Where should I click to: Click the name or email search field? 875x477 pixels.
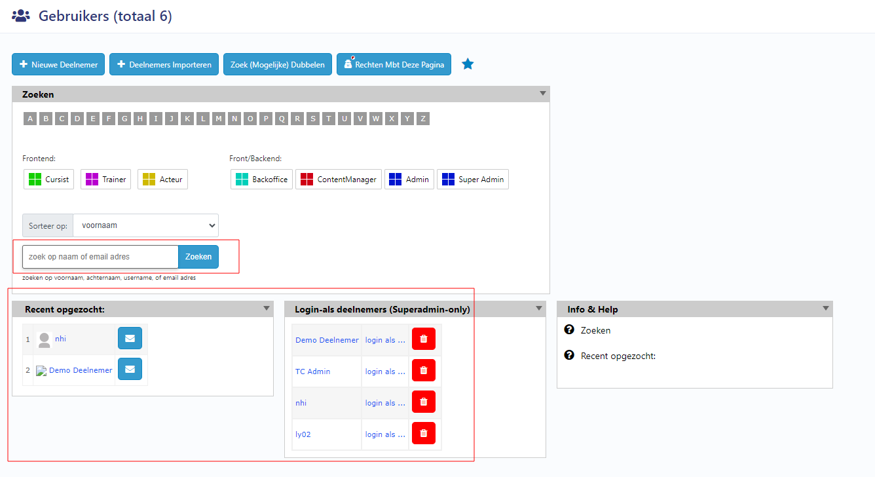(100, 257)
